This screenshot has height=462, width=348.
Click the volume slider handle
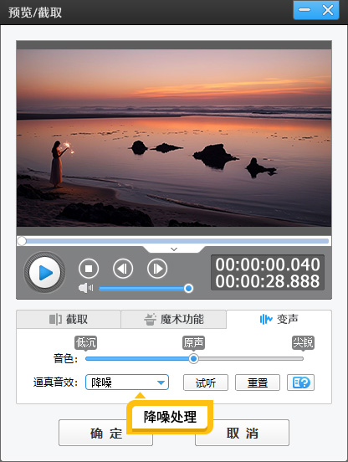coord(188,288)
